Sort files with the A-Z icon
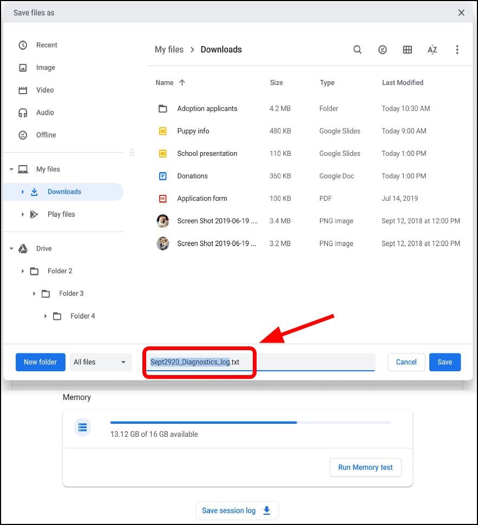Screen dimensions: 478x525 [432, 49]
